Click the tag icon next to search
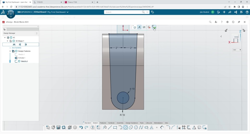This screenshot has height=134, width=250. [x=152, y=12]
